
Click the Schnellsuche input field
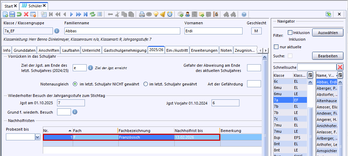[316, 67]
